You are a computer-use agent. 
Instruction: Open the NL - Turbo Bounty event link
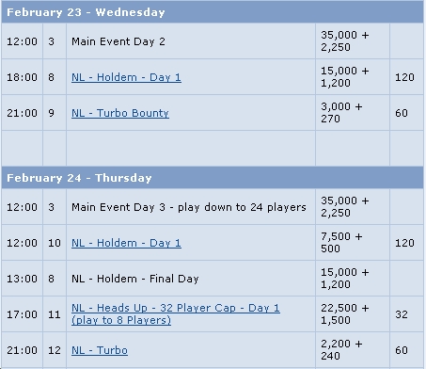point(120,113)
